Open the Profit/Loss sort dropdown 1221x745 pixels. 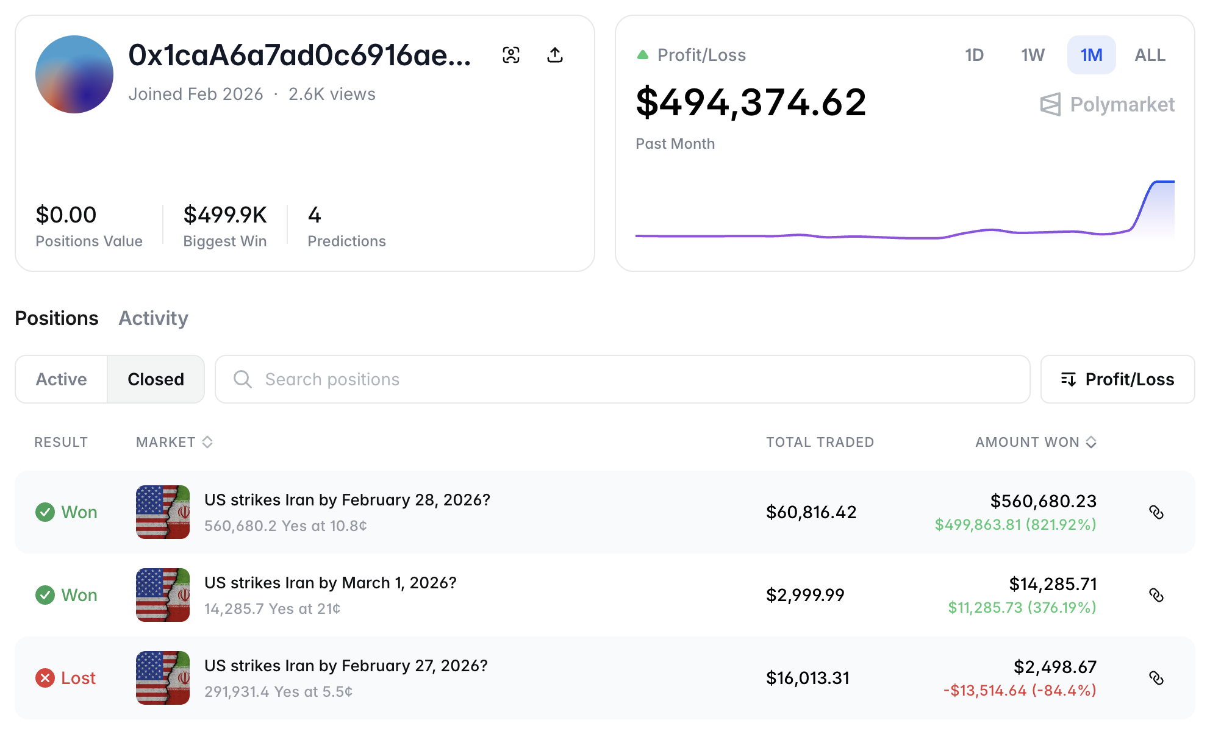tap(1117, 379)
